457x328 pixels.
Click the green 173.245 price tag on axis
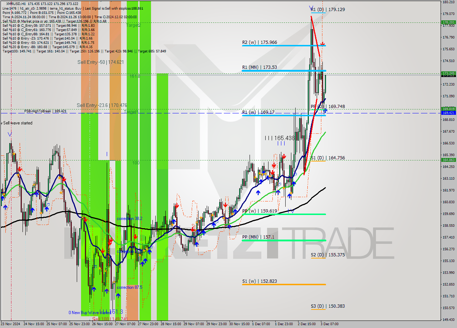448,73
